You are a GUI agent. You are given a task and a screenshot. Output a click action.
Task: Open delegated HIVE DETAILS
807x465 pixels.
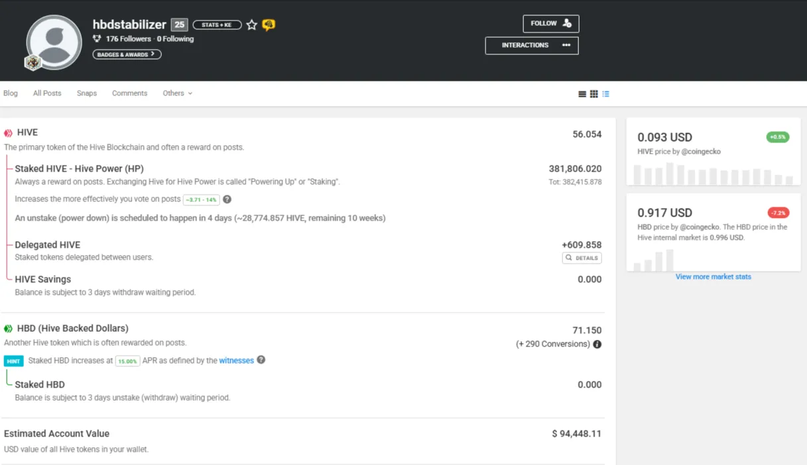582,258
